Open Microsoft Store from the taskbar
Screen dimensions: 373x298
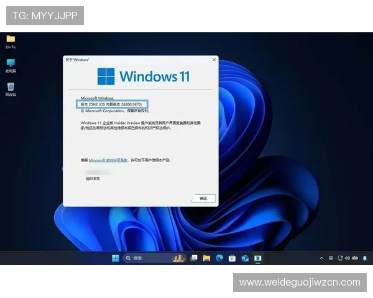pos(232,258)
